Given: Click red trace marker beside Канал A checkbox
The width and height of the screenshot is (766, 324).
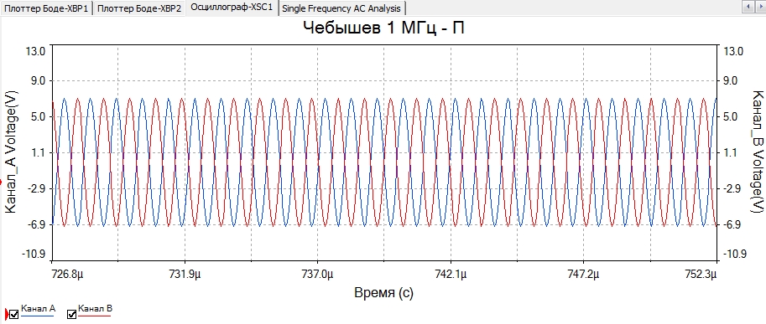Looking at the screenshot, I should (6, 313).
